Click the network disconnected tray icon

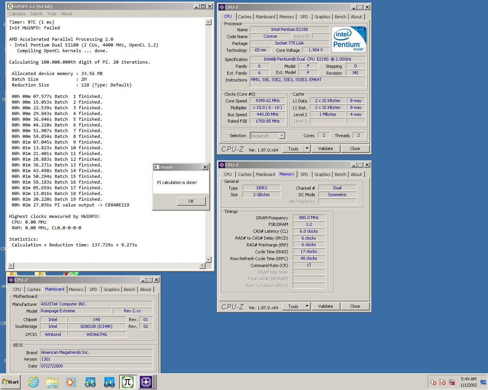pos(452,382)
